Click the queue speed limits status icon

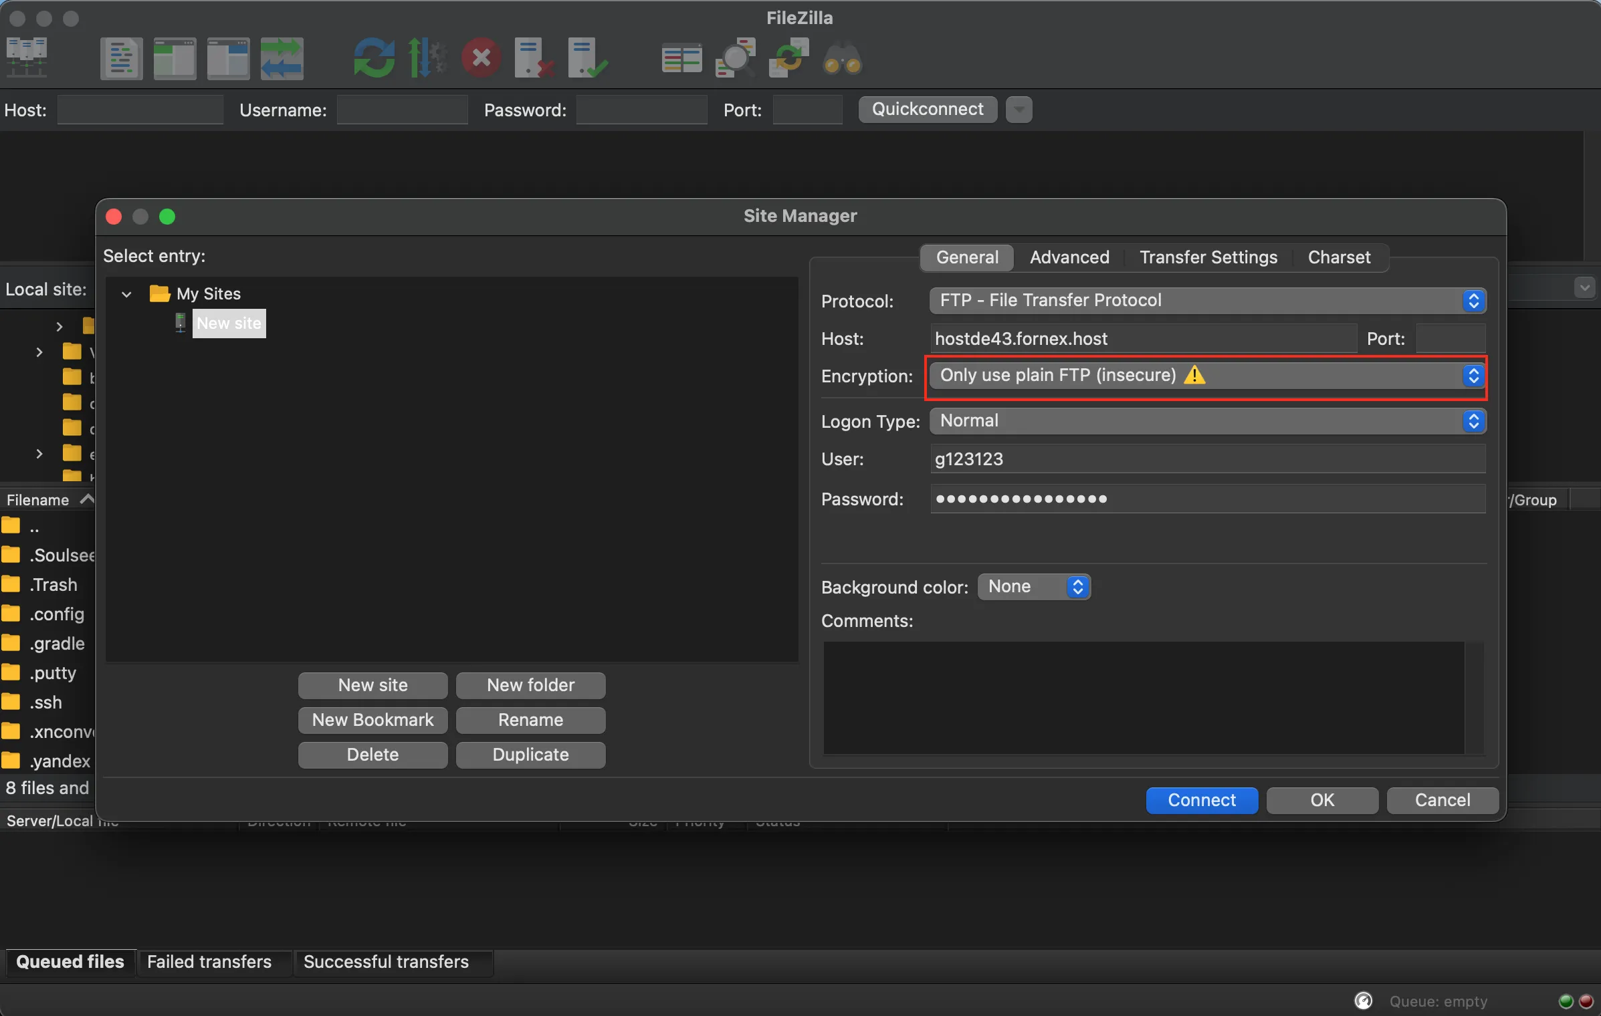point(1363,1001)
